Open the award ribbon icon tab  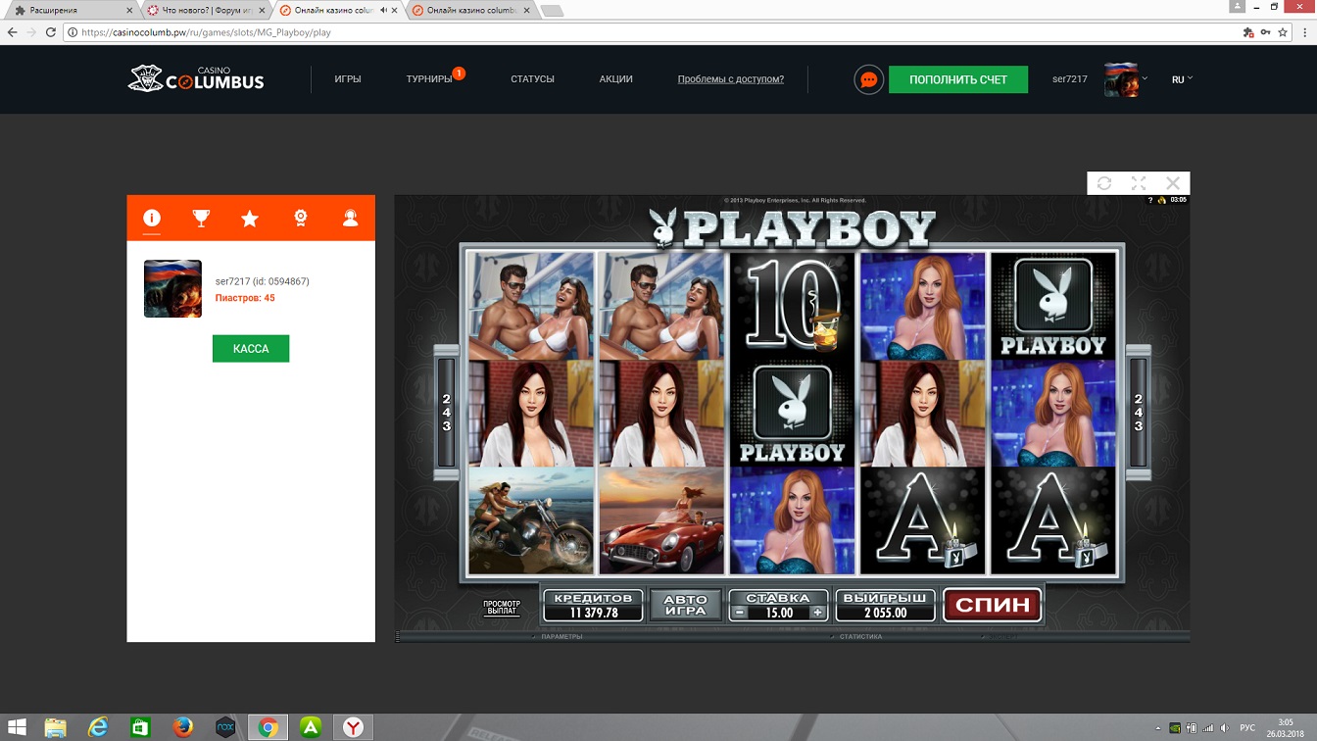point(301,219)
